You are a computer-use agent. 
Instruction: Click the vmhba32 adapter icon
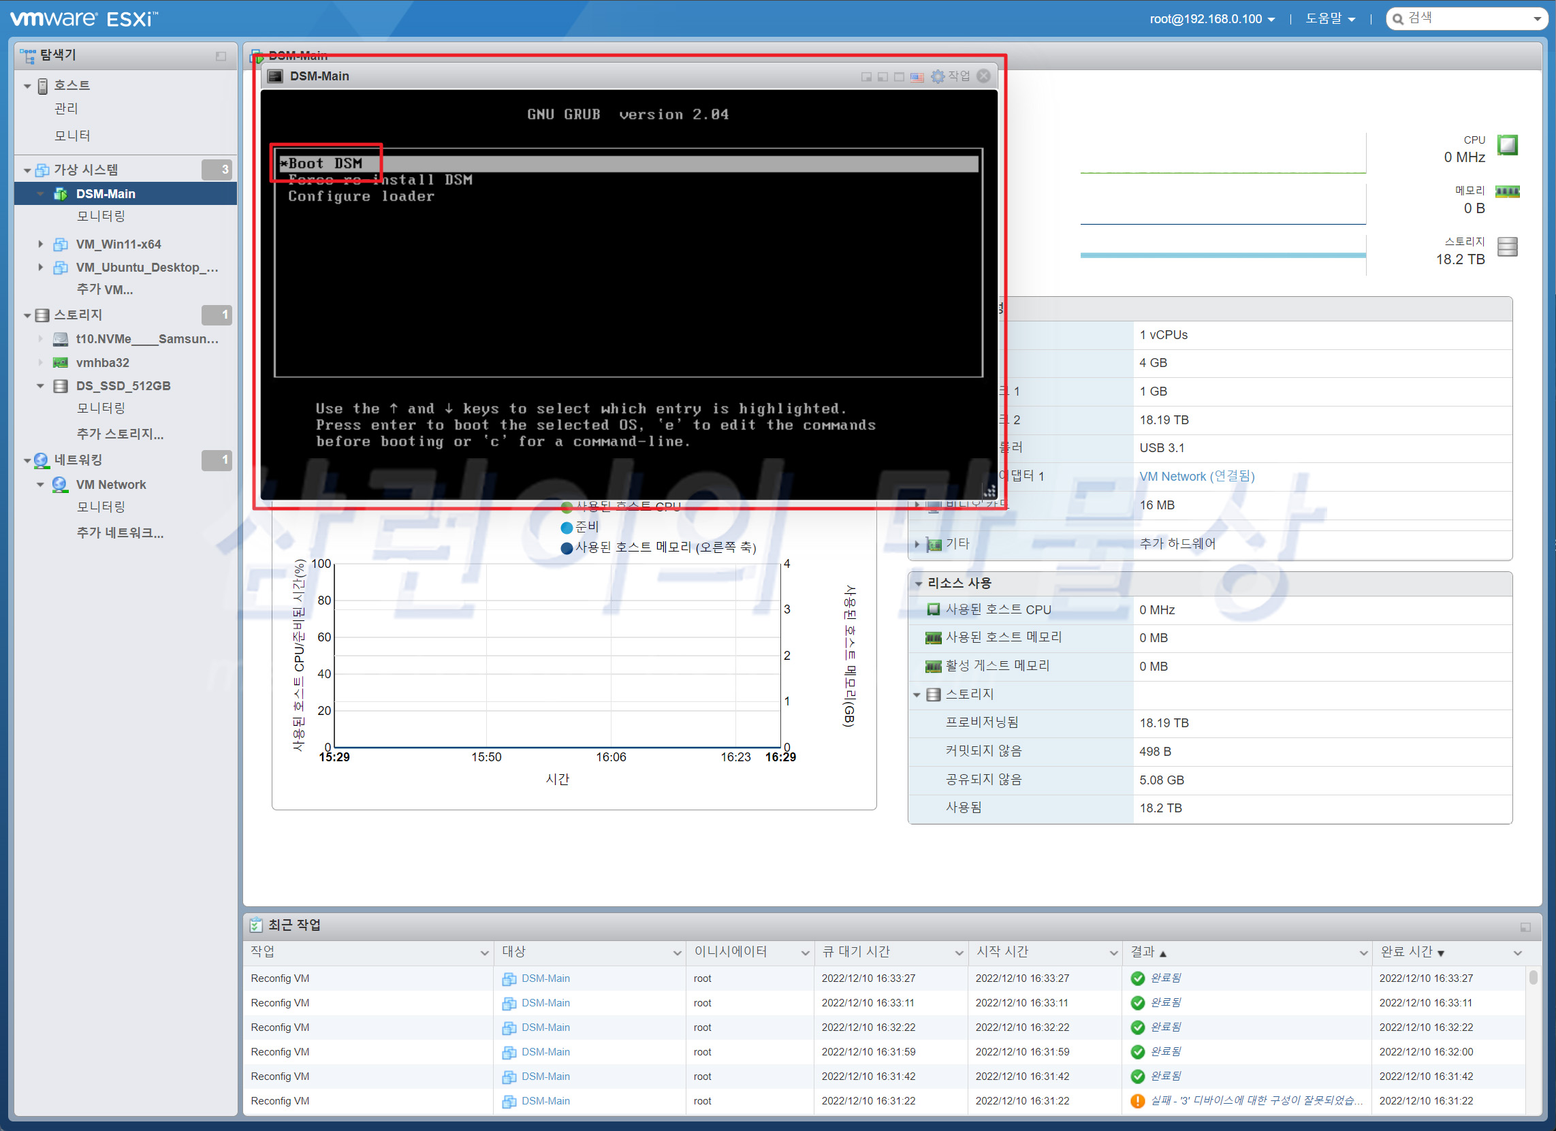coord(61,363)
